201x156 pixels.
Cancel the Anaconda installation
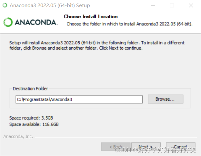[x=181, y=147]
